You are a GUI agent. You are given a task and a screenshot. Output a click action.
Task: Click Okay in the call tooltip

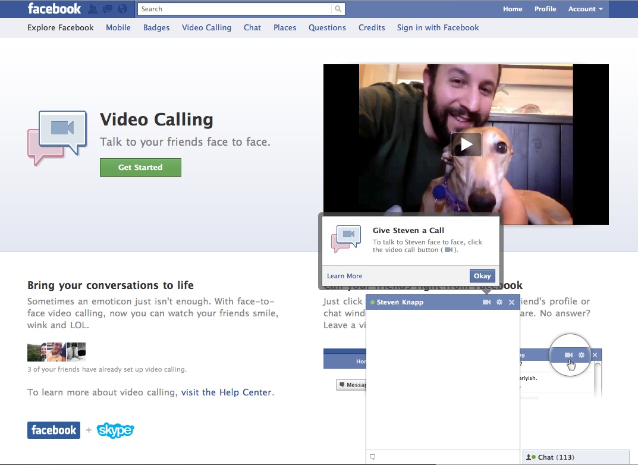(482, 276)
